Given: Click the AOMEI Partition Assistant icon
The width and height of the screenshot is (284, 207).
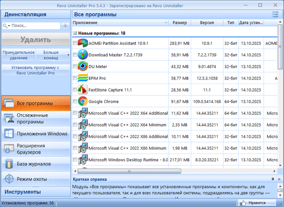Looking at the screenshot, I should click(83, 44).
